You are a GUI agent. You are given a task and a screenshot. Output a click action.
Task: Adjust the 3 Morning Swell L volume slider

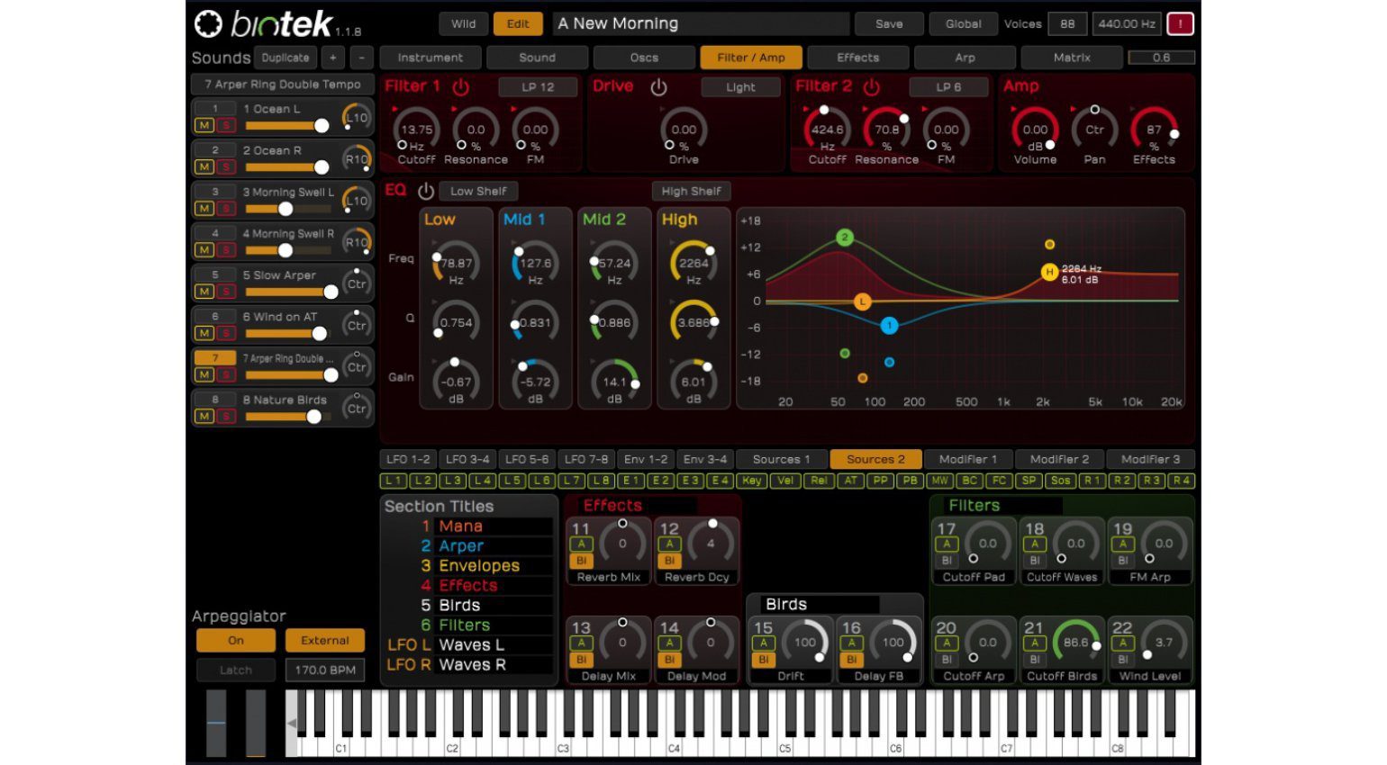point(287,209)
